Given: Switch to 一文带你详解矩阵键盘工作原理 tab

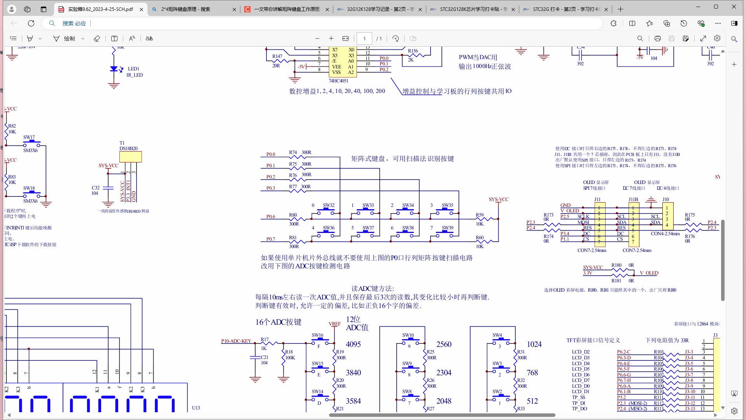Looking at the screenshot, I should (287, 9).
